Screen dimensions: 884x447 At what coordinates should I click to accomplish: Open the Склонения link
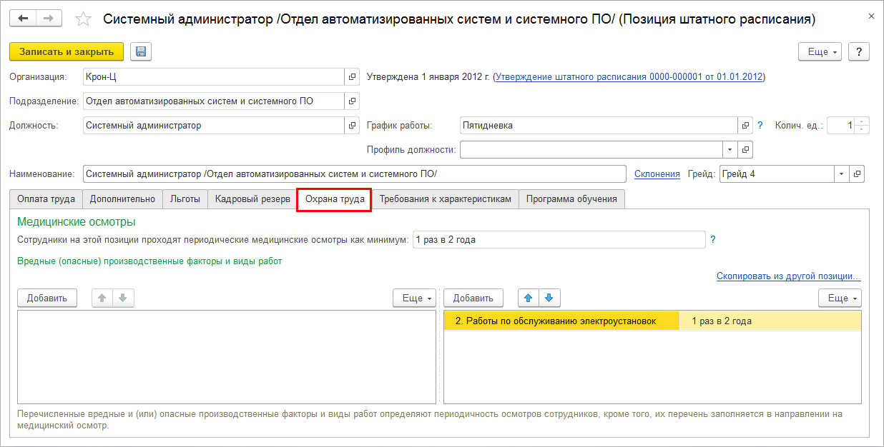(x=657, y=174)
